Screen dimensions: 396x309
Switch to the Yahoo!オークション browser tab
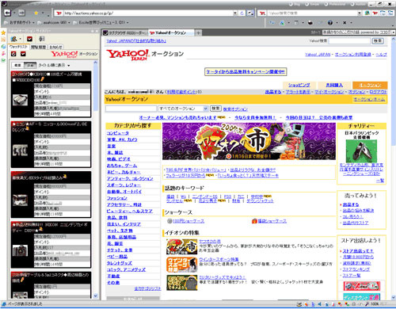171,32
